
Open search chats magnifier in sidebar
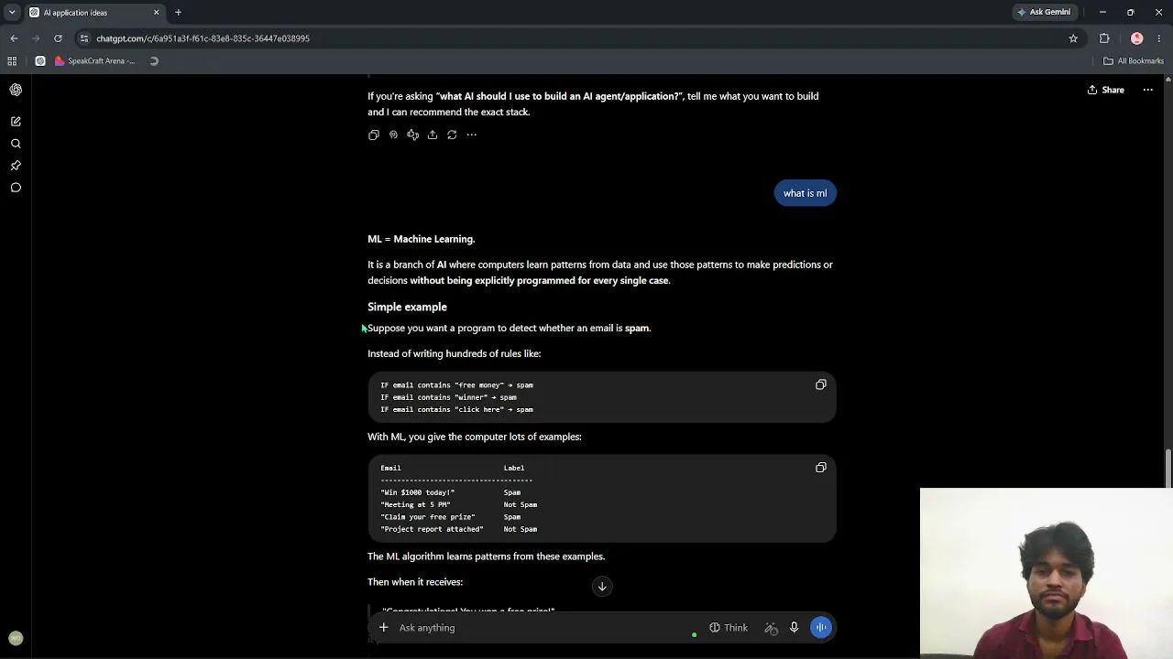[16, 144]
